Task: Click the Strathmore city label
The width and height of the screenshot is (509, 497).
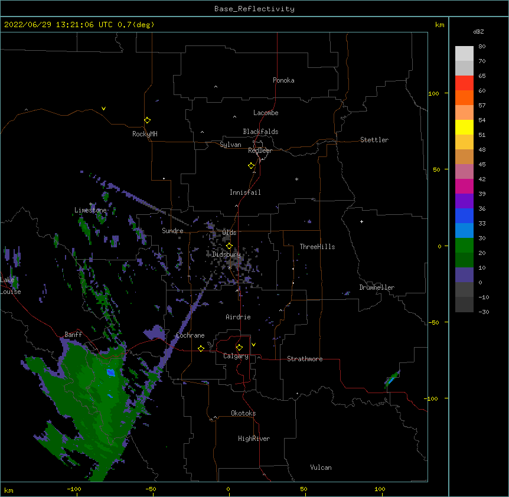Action: point(305,359)
